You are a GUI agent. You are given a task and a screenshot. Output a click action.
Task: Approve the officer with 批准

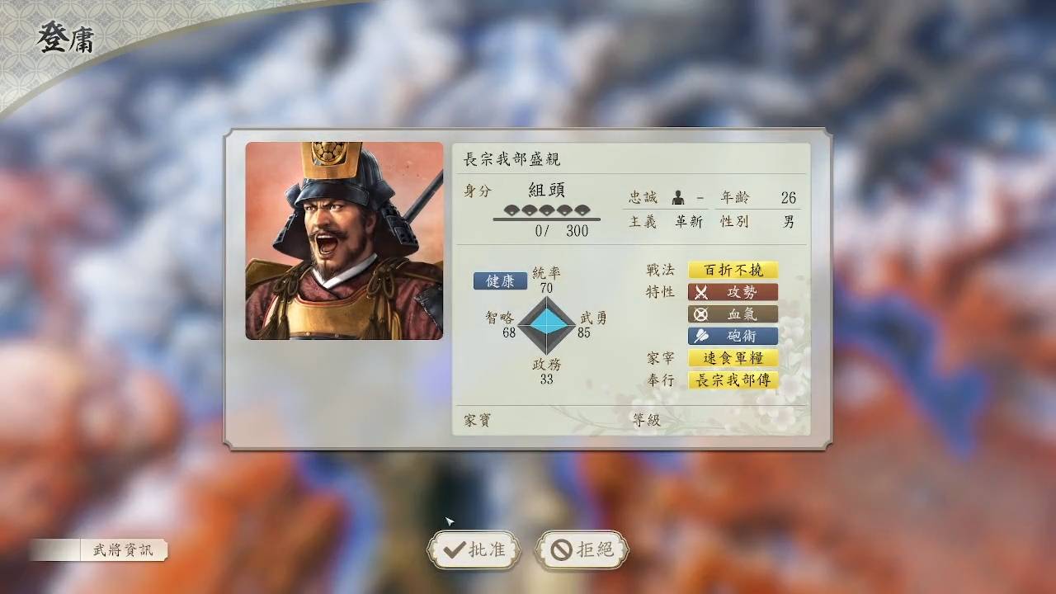pos(474,550)
